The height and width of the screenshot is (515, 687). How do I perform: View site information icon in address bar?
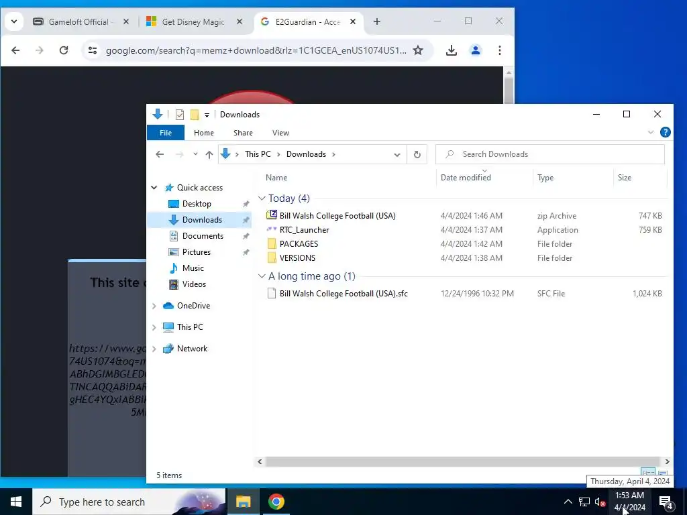point(93,50)
